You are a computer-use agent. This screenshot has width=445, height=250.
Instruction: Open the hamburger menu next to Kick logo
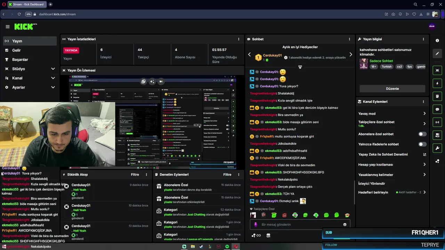[x=7, y=27]
